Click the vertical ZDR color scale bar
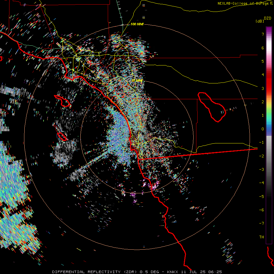 pyautogui.click(x=269, y=135)
